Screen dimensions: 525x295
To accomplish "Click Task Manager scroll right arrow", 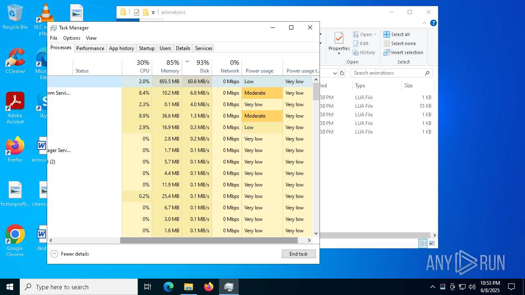I will click(310, 241).
